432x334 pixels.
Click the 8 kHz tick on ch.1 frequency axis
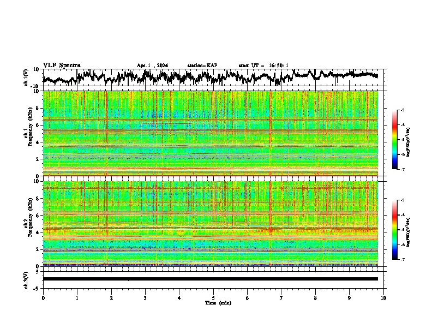[x=38, y=108]
